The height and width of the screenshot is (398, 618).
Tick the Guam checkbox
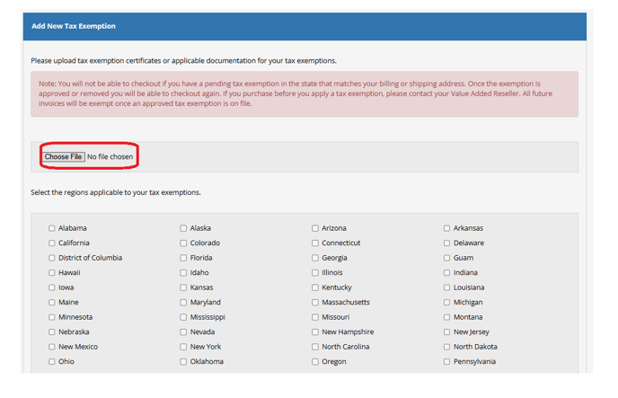446,258
